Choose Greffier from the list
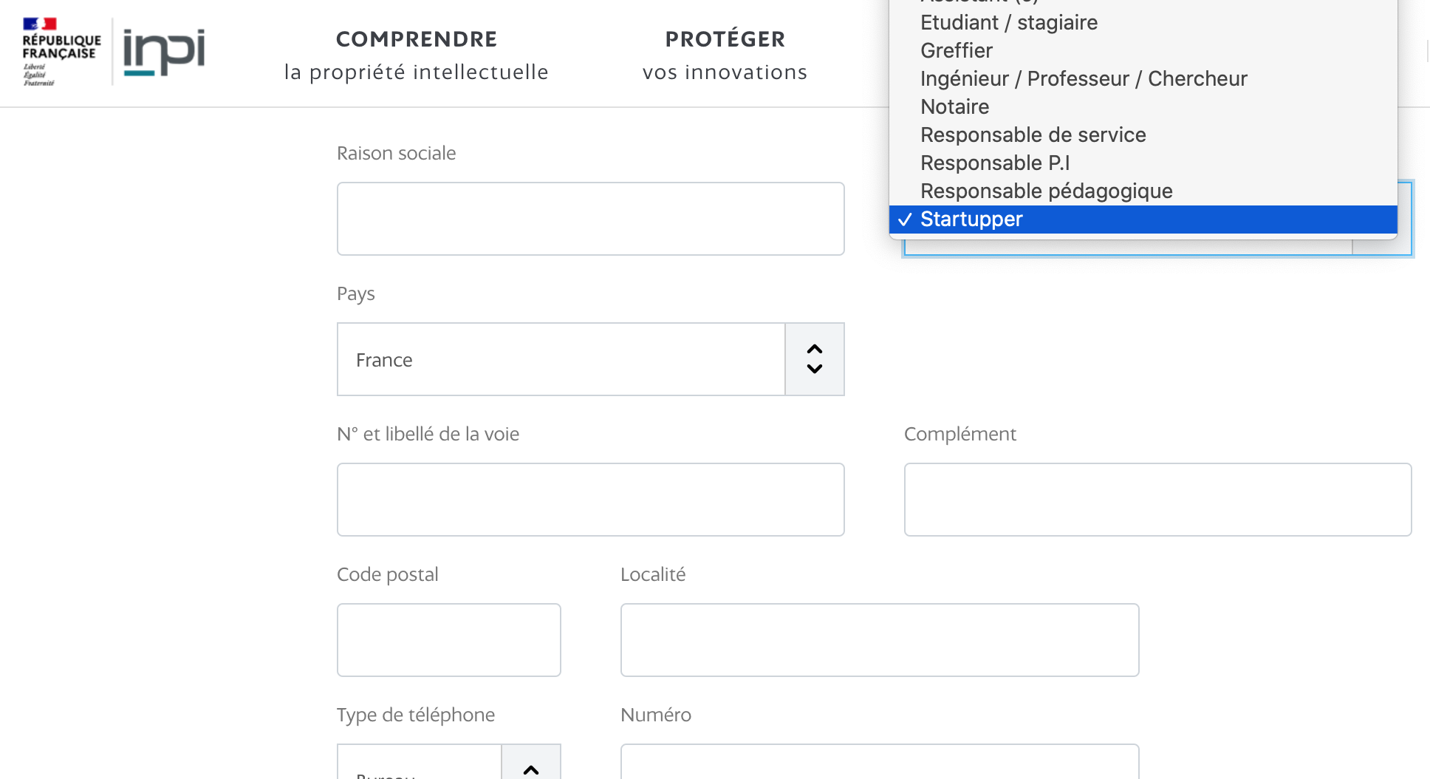This screenshot has height=779, width=1430. coord(957,51)
